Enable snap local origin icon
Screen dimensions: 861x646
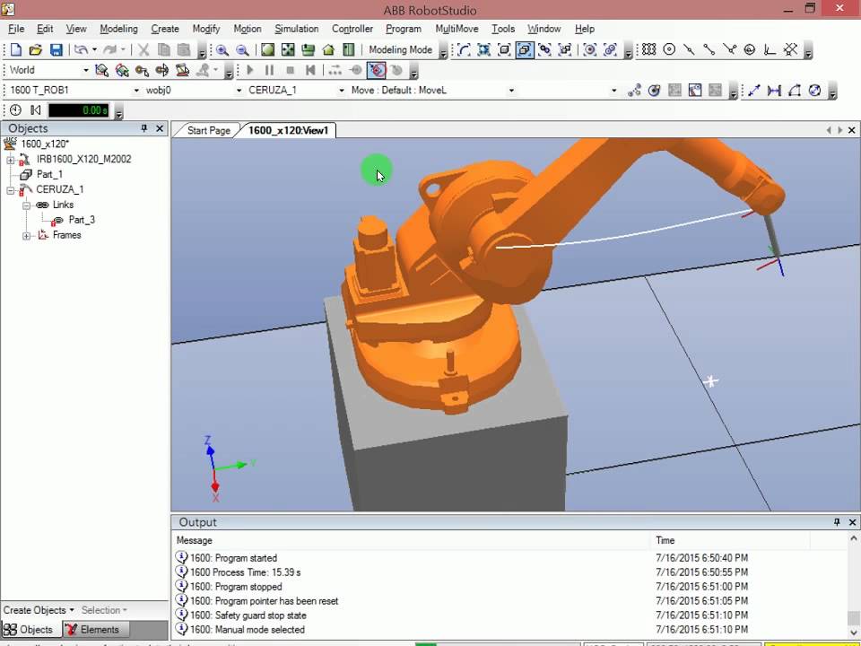(770, 50)
